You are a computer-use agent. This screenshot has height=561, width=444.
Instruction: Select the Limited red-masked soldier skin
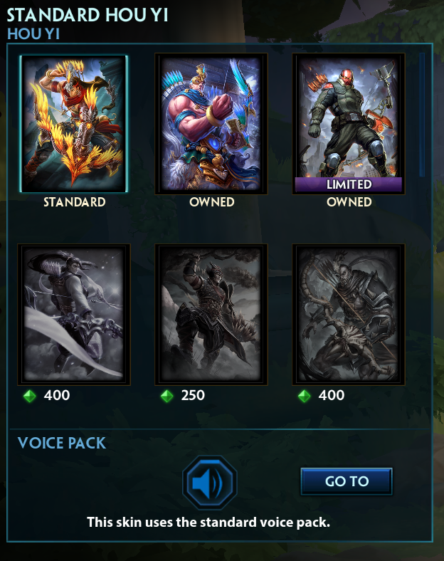pos(349,124)
